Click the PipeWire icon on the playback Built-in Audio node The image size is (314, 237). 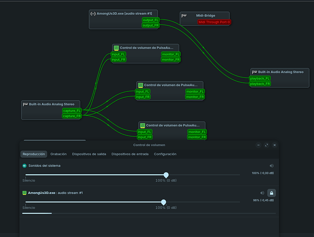click(x=255, y=72)
